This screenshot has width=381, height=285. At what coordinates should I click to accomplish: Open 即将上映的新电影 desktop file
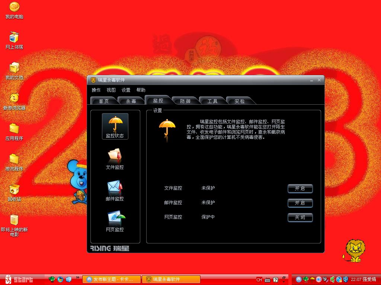tap(15, 225)
